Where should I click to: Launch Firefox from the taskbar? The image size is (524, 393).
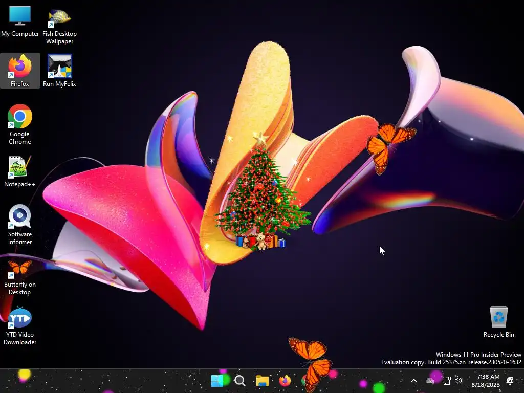(x=285, y=381)
